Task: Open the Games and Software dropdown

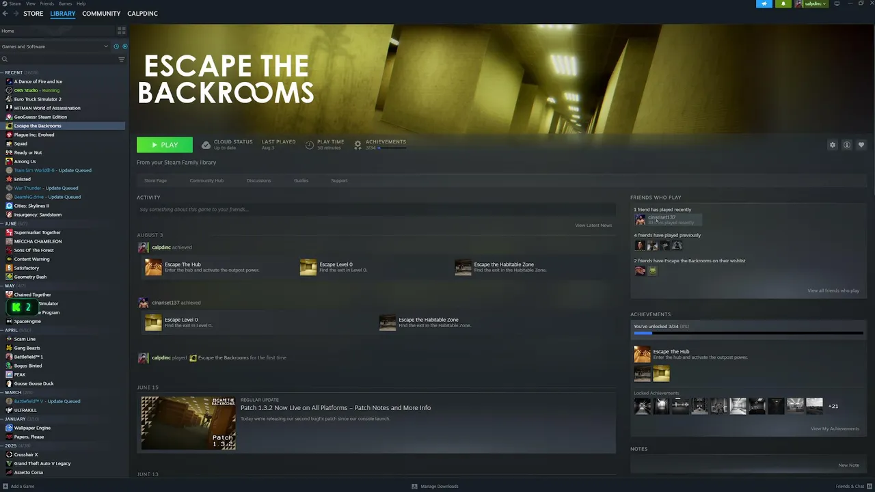Action: pos(54,46)
